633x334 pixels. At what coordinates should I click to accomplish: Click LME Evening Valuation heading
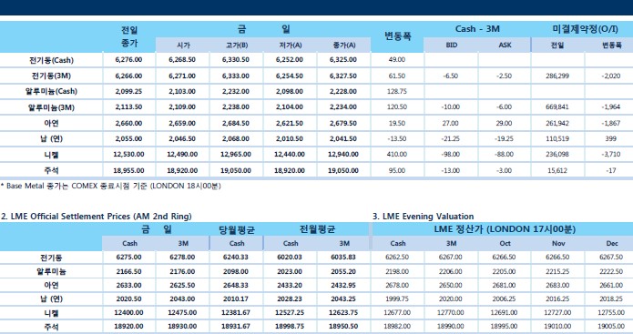423,217
